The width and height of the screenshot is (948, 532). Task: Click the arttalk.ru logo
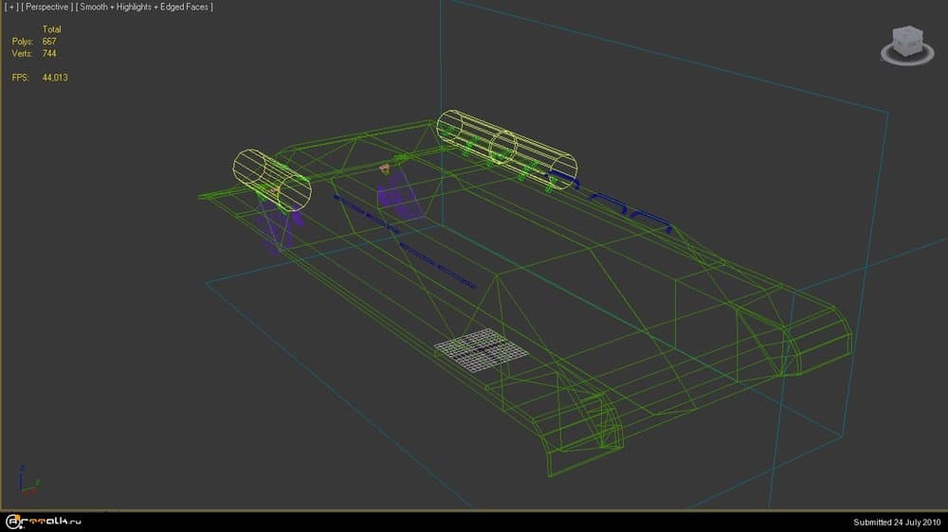click(x=47, y=521)
